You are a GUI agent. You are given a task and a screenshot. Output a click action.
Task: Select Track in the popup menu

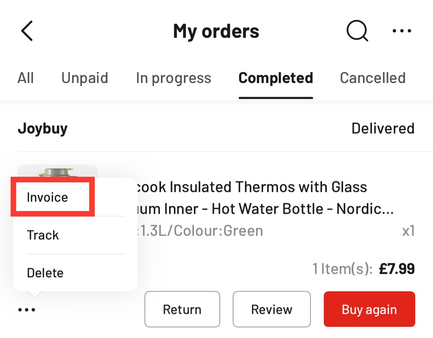pos(43,235)
